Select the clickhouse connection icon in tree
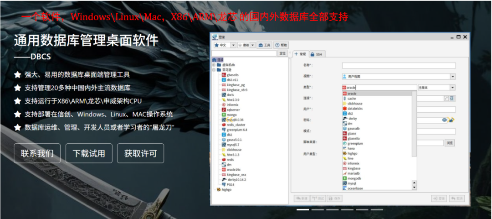Image resolution: width=492 pixels, height=219 pixels. (224, 150)
